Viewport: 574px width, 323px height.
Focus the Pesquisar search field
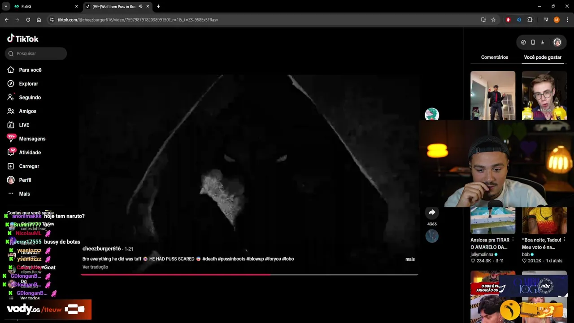36,53
